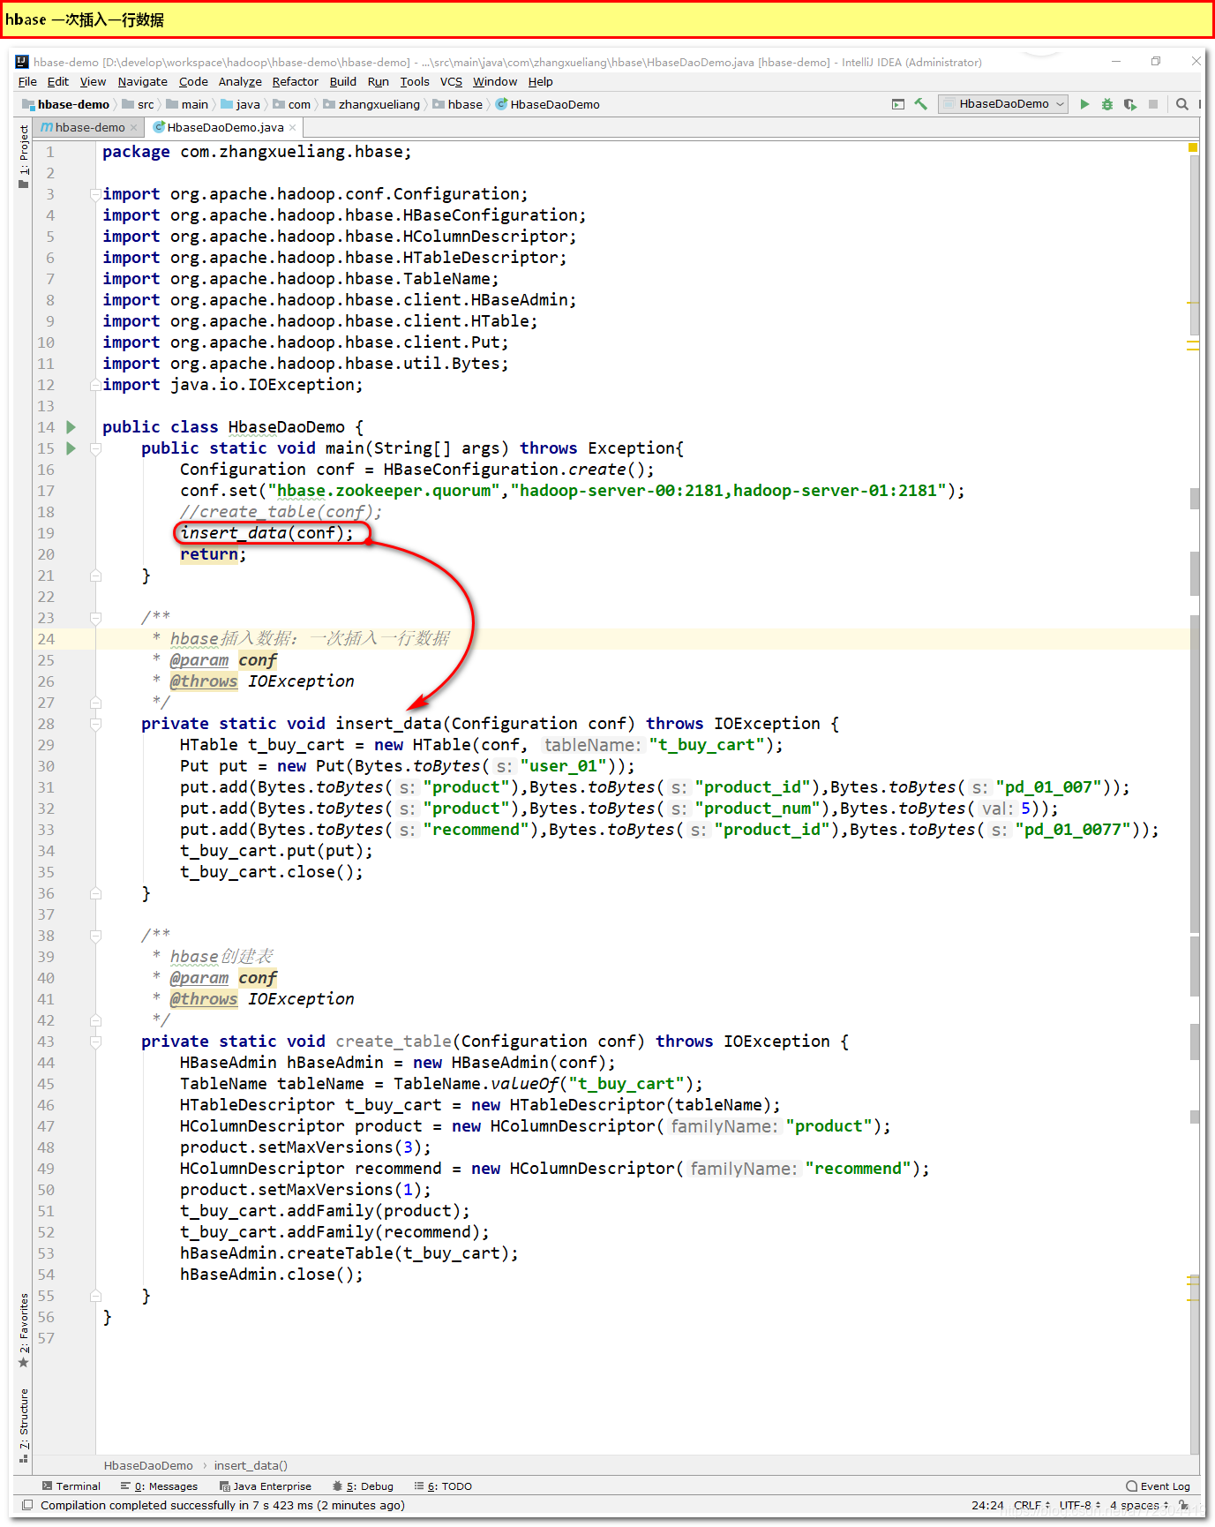Viewport: 1215px width, 1527px height.
Task: Open the Code menu
Action: [193, 81]
